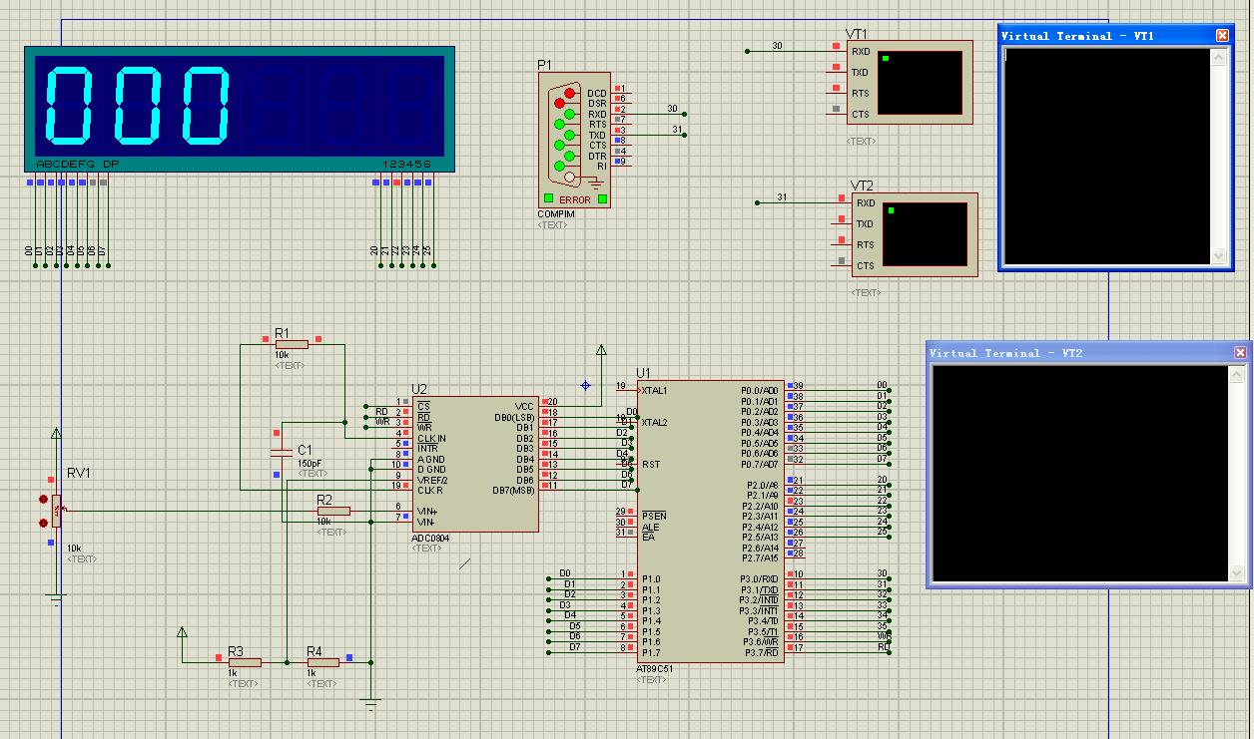Select the U2 ADC0804 chip body
The height and width of the screenshot is (739, 1254).
[475, 464]
